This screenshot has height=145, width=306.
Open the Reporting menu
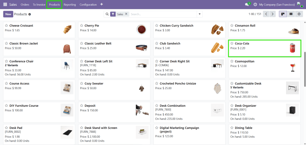70,5
